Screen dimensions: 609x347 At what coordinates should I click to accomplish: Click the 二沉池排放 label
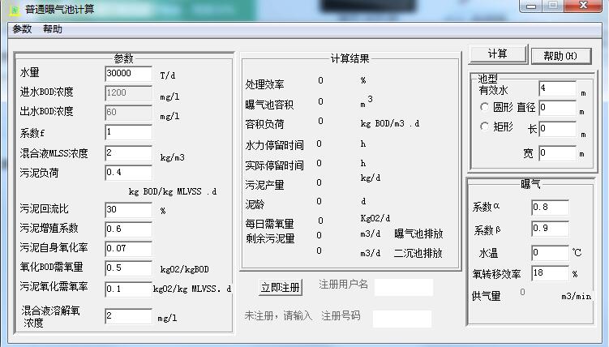(418, 253)
